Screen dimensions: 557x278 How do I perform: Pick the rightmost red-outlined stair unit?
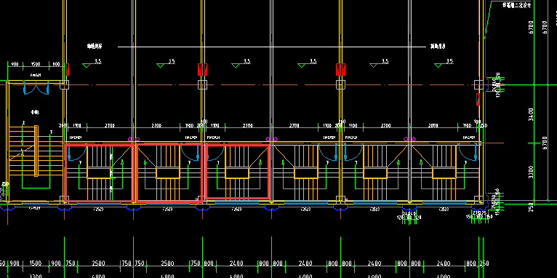click(237, 171)
